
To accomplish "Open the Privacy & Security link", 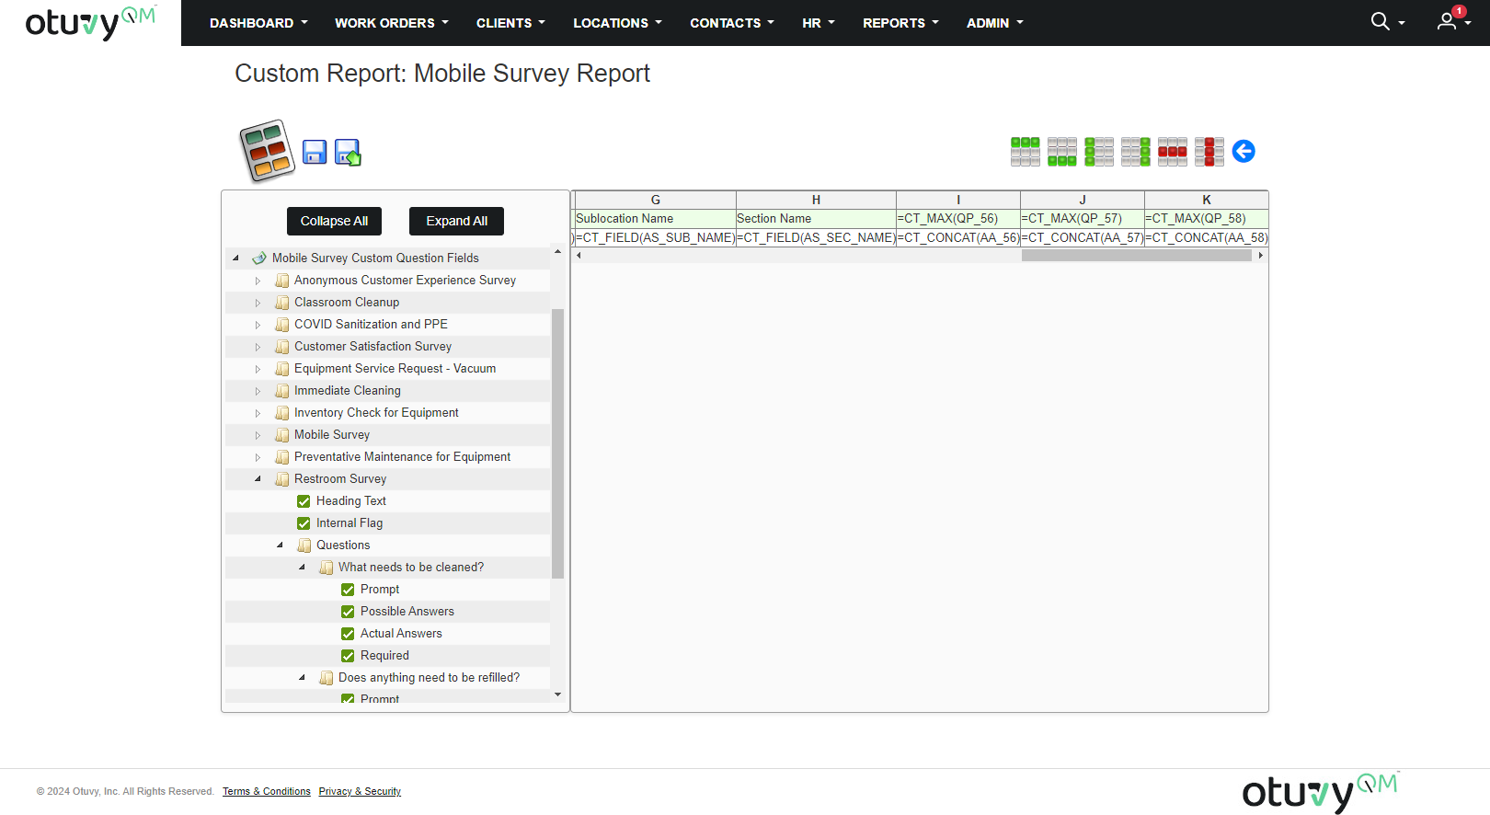I will tap(360, 791).
